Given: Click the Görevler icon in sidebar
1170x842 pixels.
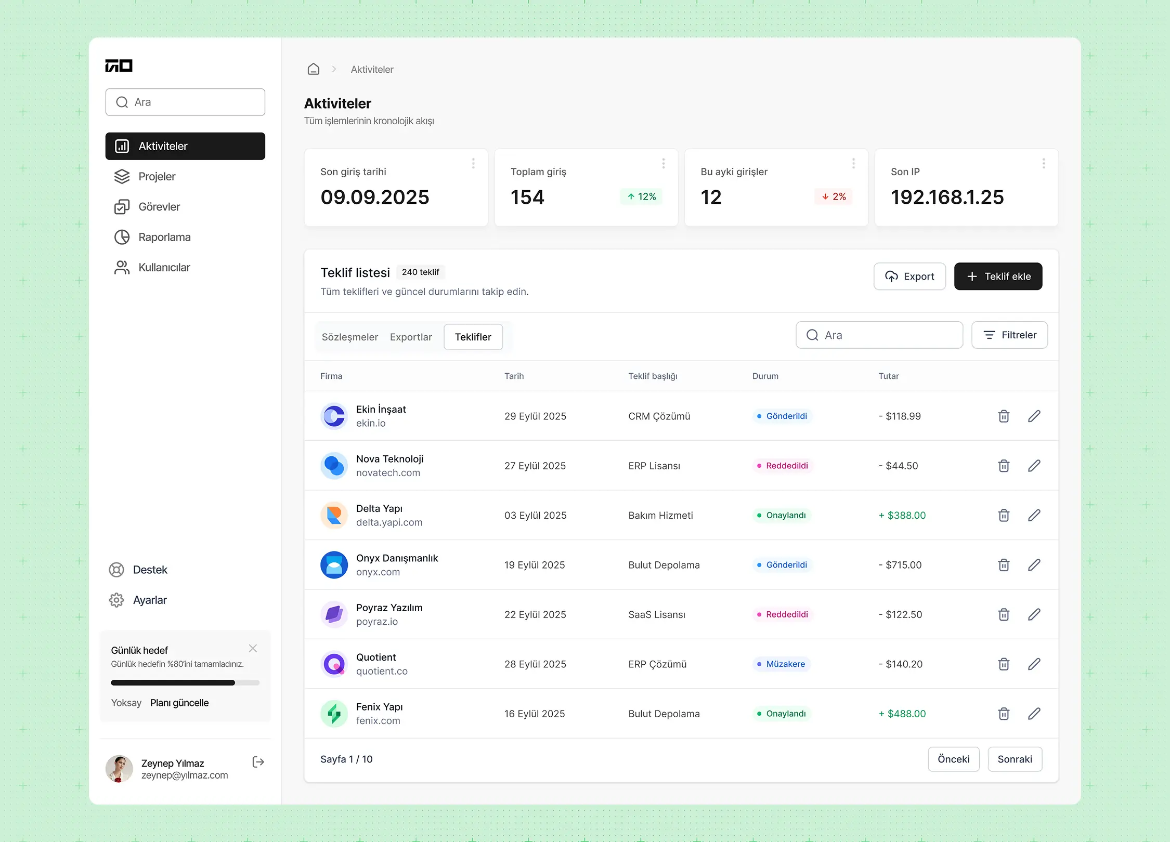Looking at the screenshot, I should (x=122, y=206).
